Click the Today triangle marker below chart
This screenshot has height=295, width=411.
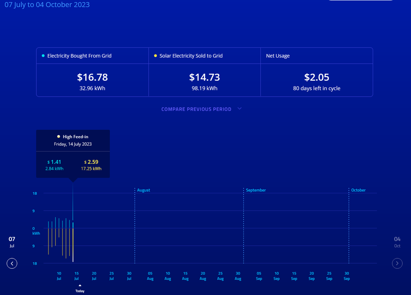pyautogui.click(x=80, y=285)
